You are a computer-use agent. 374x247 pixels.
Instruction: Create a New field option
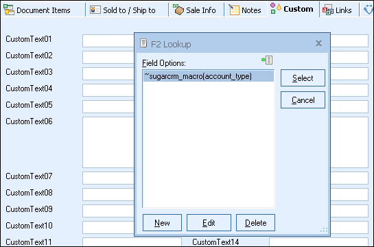162,223
